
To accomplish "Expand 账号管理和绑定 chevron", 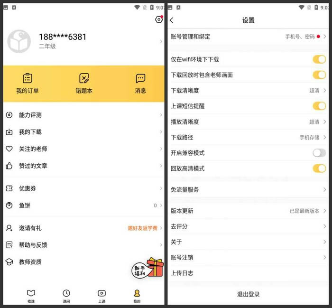I will click(325, 37).
